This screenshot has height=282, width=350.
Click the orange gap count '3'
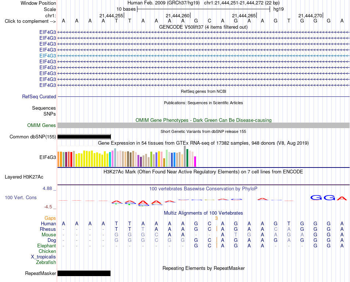click(216, 218)
